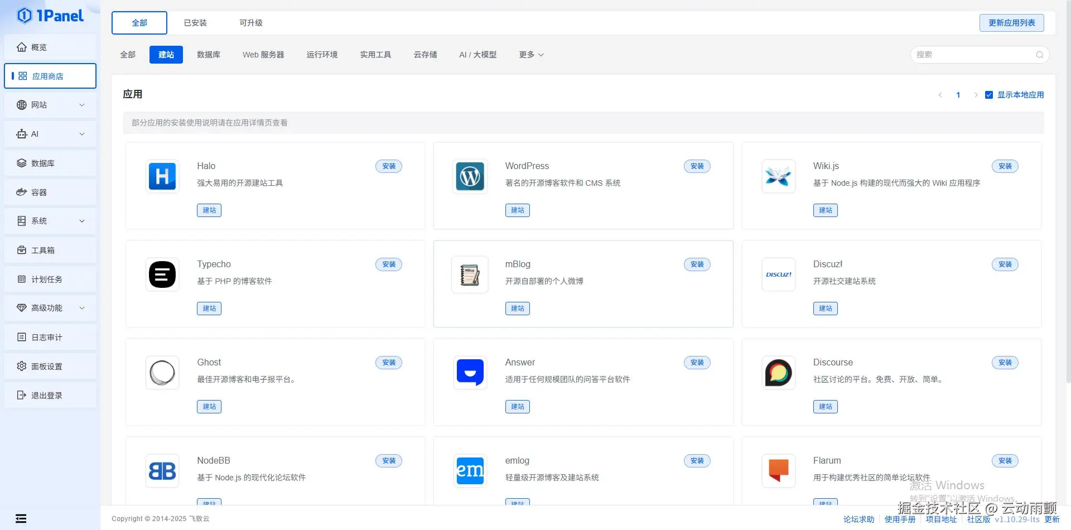Open the 数据库 sidebar entry
The image size is (1071, 530).
click(x=50, y=163)
